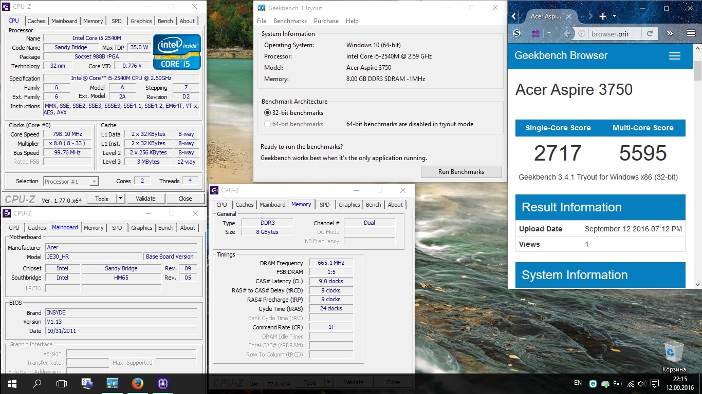Screen dimensions: 702x394
Task: Click the Run Benchmarks button
Action: pos(461,172)
